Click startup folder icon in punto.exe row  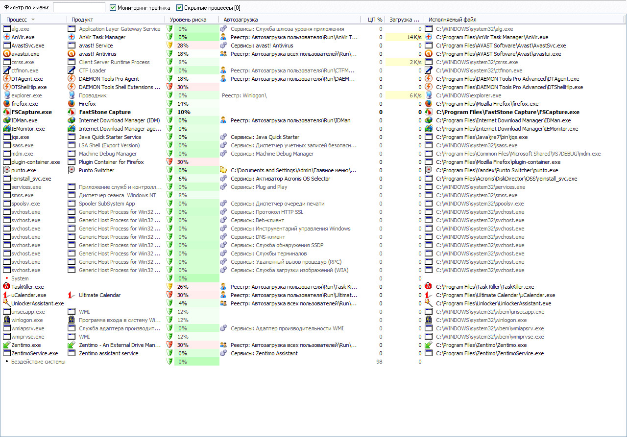pos(224,170)
